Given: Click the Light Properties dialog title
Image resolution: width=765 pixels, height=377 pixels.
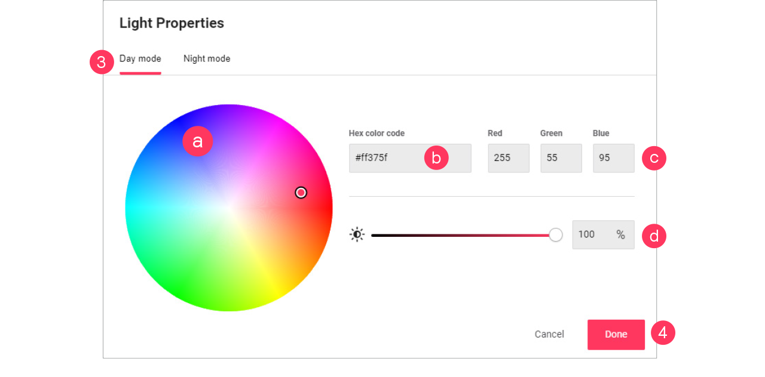Looking at the screenshot, I should point(172,23).
